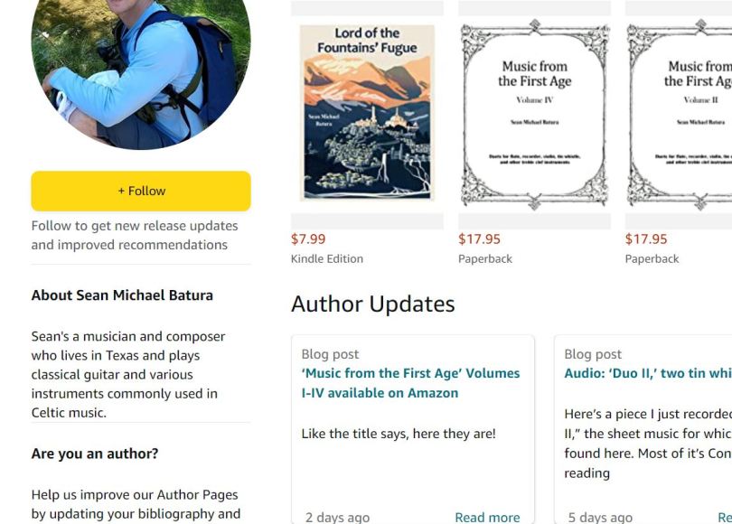This screenshot has height=524, width=732.
Task: Click the 'Are you an author?' heading
Action: tap(95, 454)
